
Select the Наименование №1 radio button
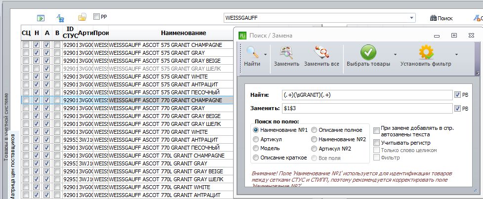pyautogui.click(x=256, y=130)
